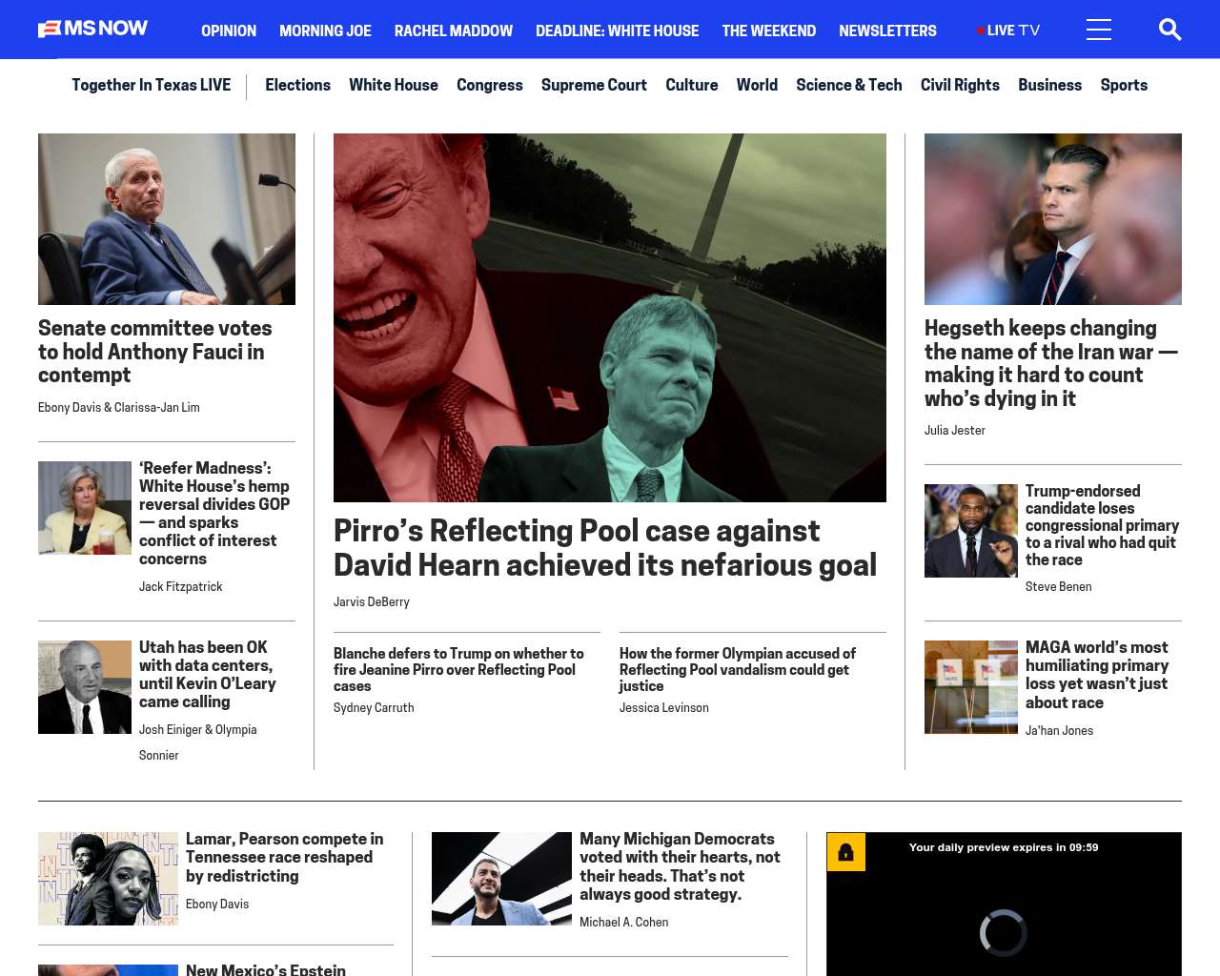The width and height of the screenshot is (1220, 976).
Task: Open the Sports section
Action: 1124,85
